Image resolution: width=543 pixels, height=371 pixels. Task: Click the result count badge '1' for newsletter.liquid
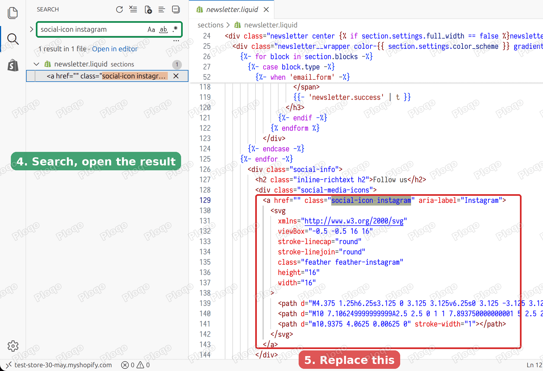coord(177,65)
